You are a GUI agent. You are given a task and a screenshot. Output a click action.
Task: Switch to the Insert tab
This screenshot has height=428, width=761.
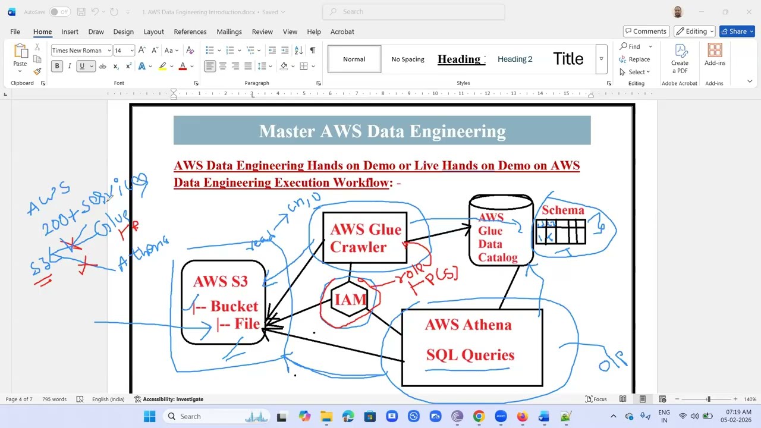(70, 32)
